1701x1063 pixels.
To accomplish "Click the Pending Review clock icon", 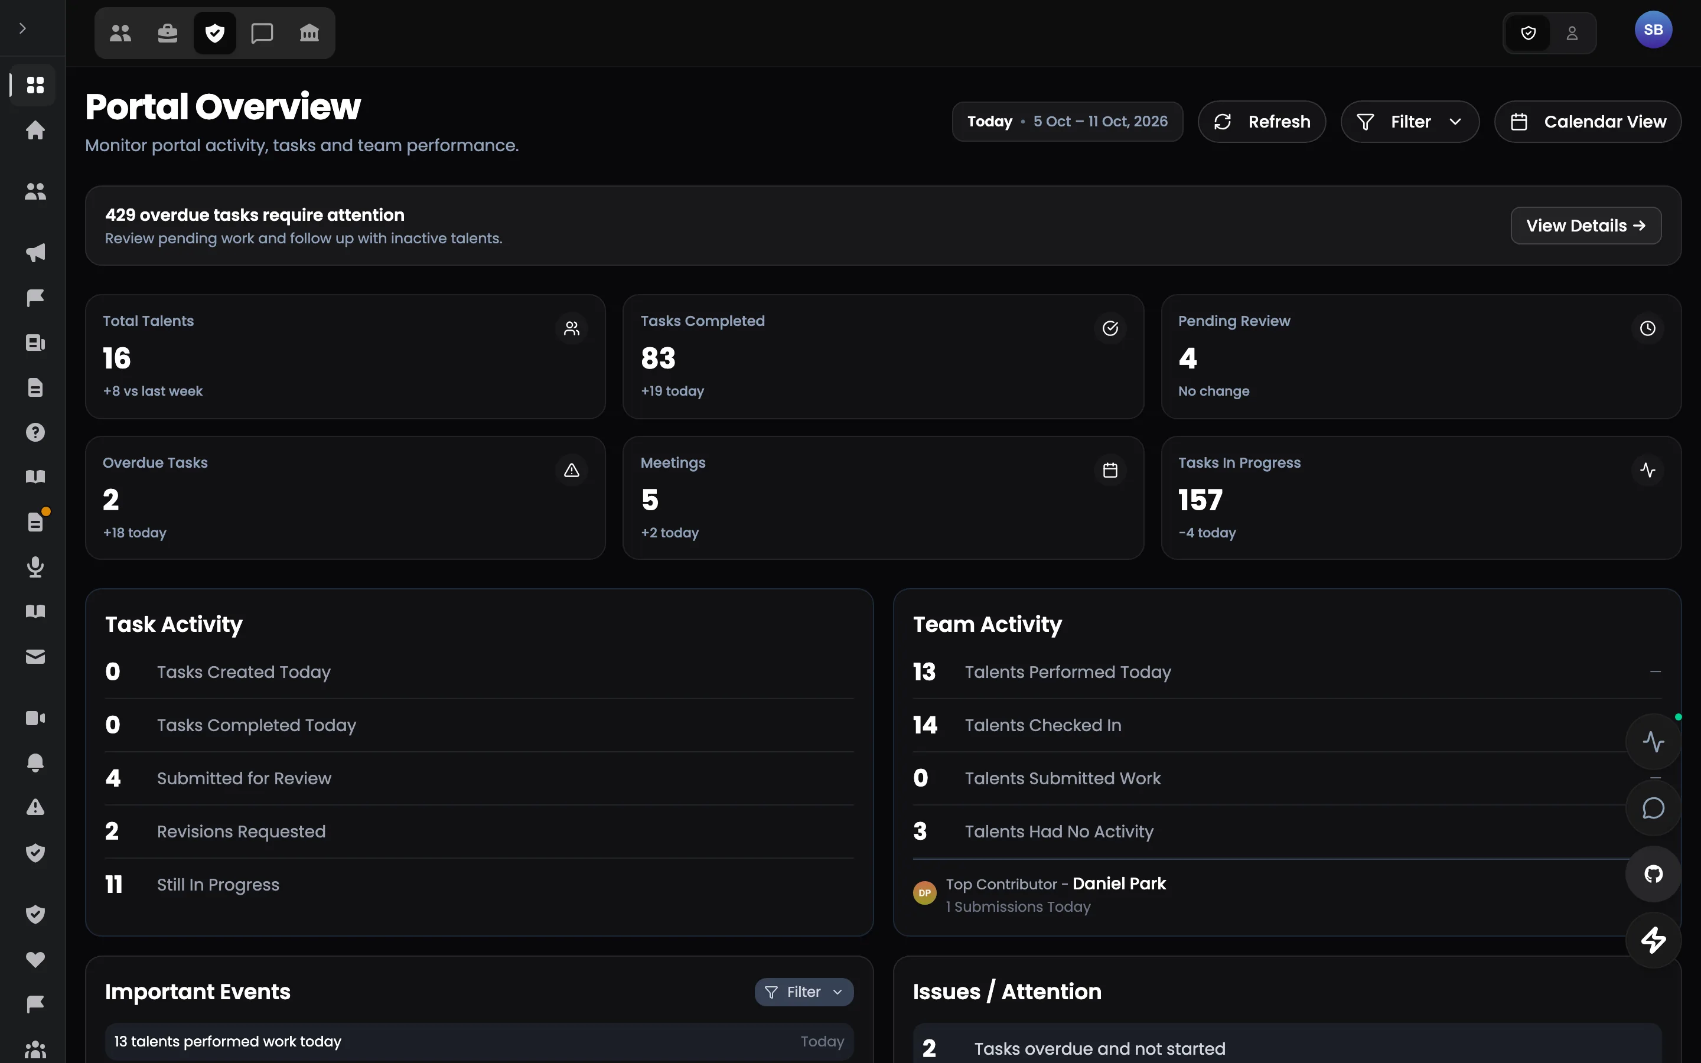I will (x=1648, y=328).
